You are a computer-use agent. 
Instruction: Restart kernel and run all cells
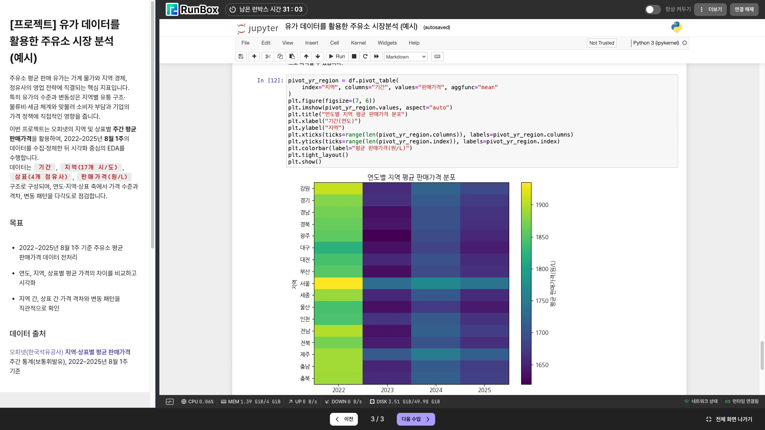(x=377, y=57)
